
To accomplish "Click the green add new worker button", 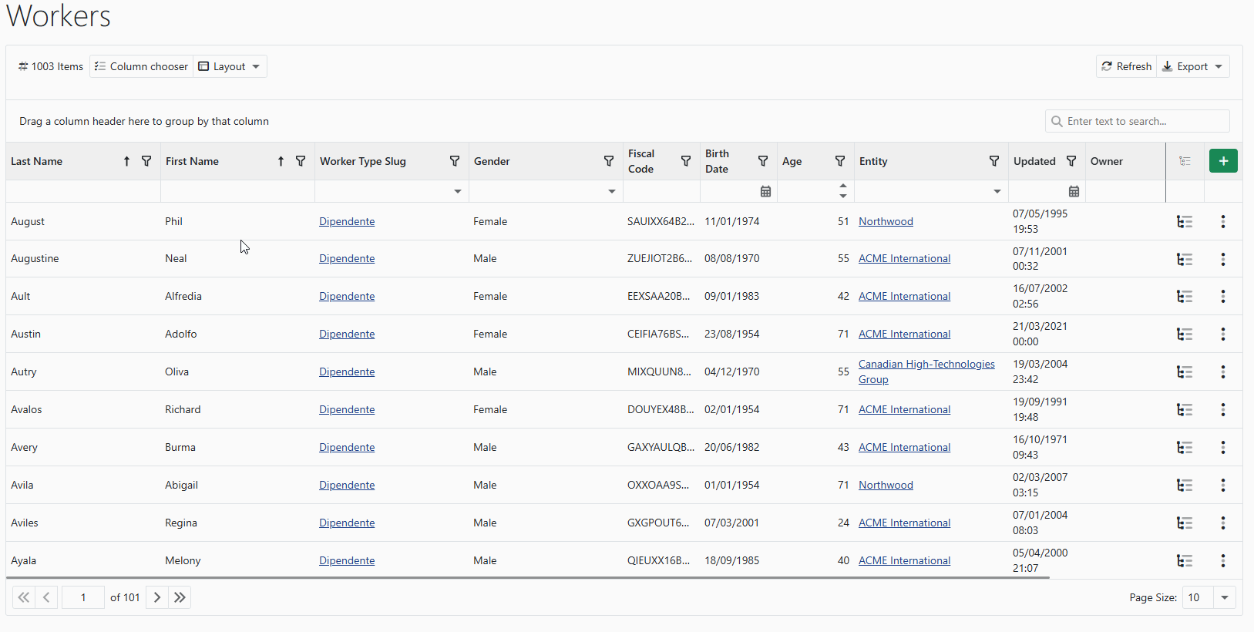I will point(1223,161).
